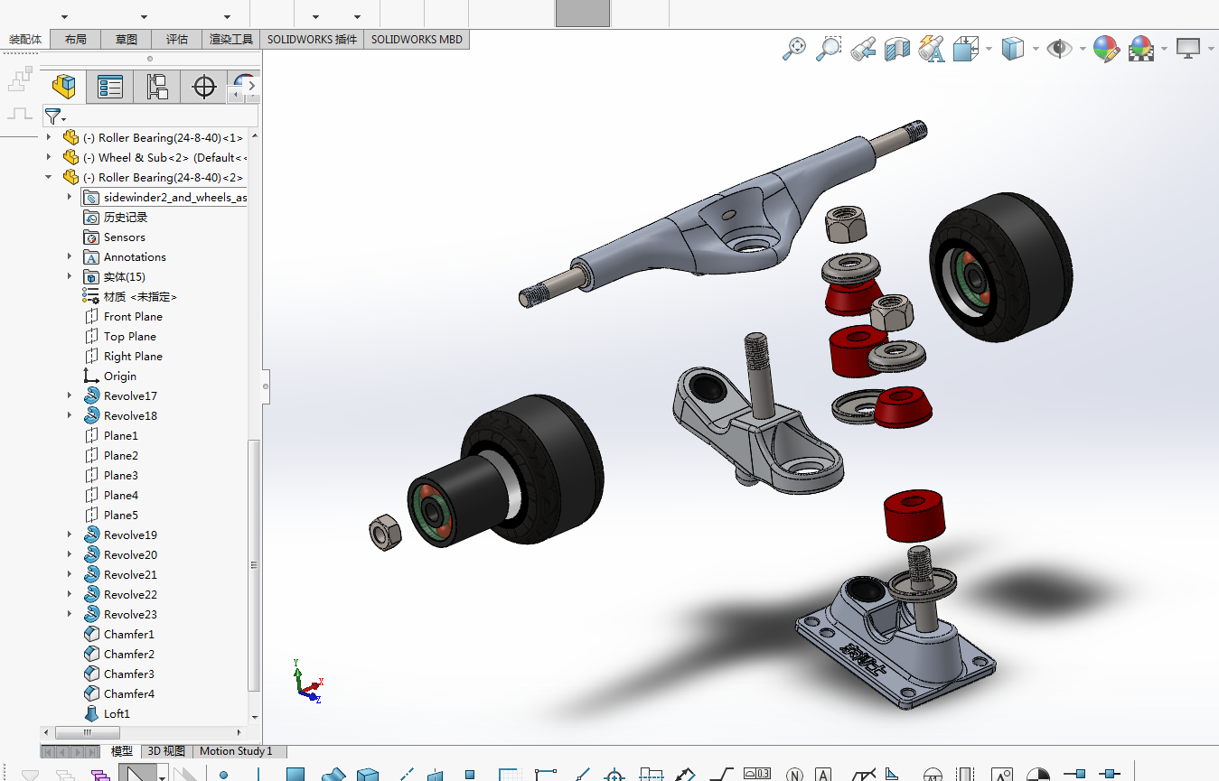
Task: Expand the Annotations node
Action: point(70,257)
